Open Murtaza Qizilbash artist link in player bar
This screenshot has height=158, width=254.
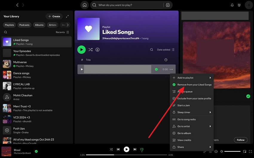tap(22, 153)
